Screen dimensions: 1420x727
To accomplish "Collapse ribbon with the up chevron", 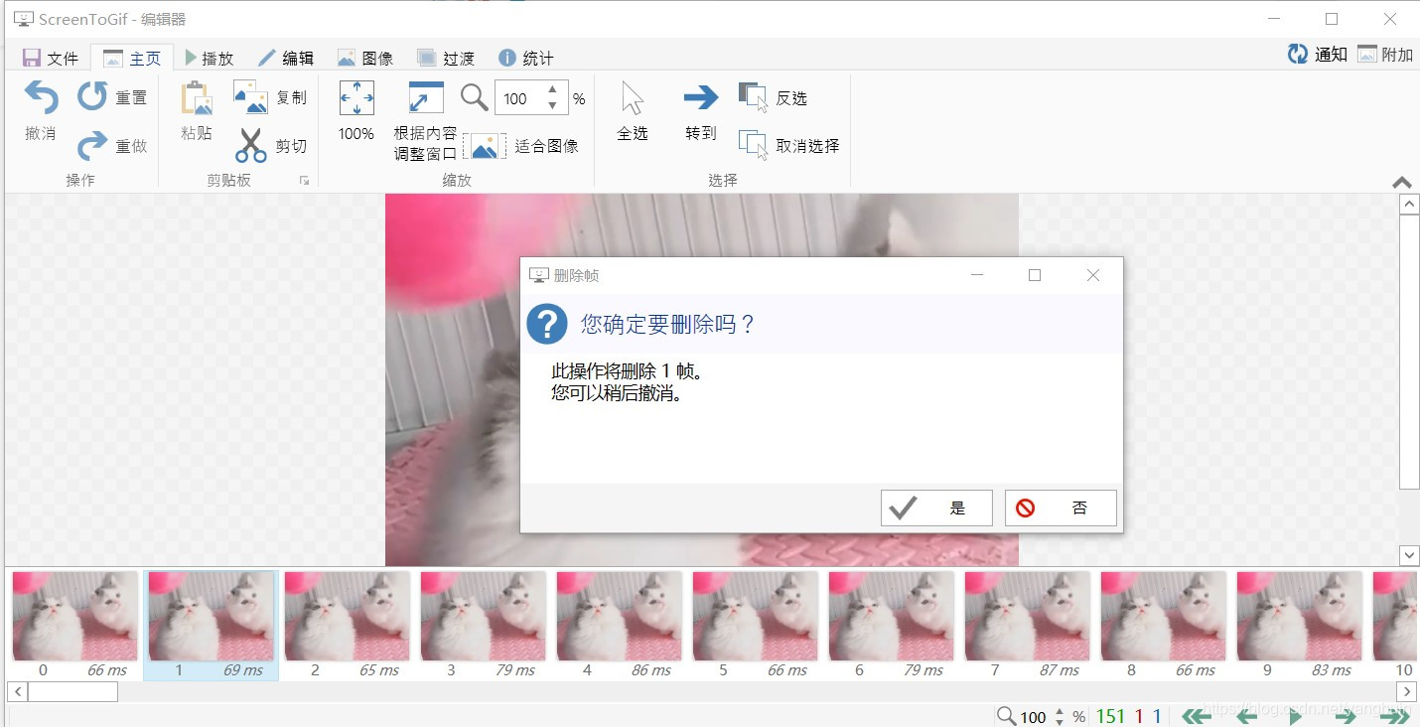I will 1402,183.
